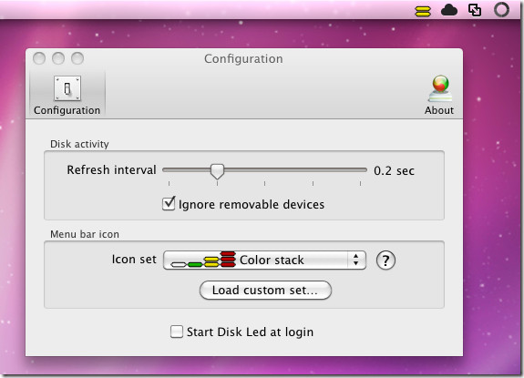Open the Icon set Color stack dropdown

(x=264, y=261)
